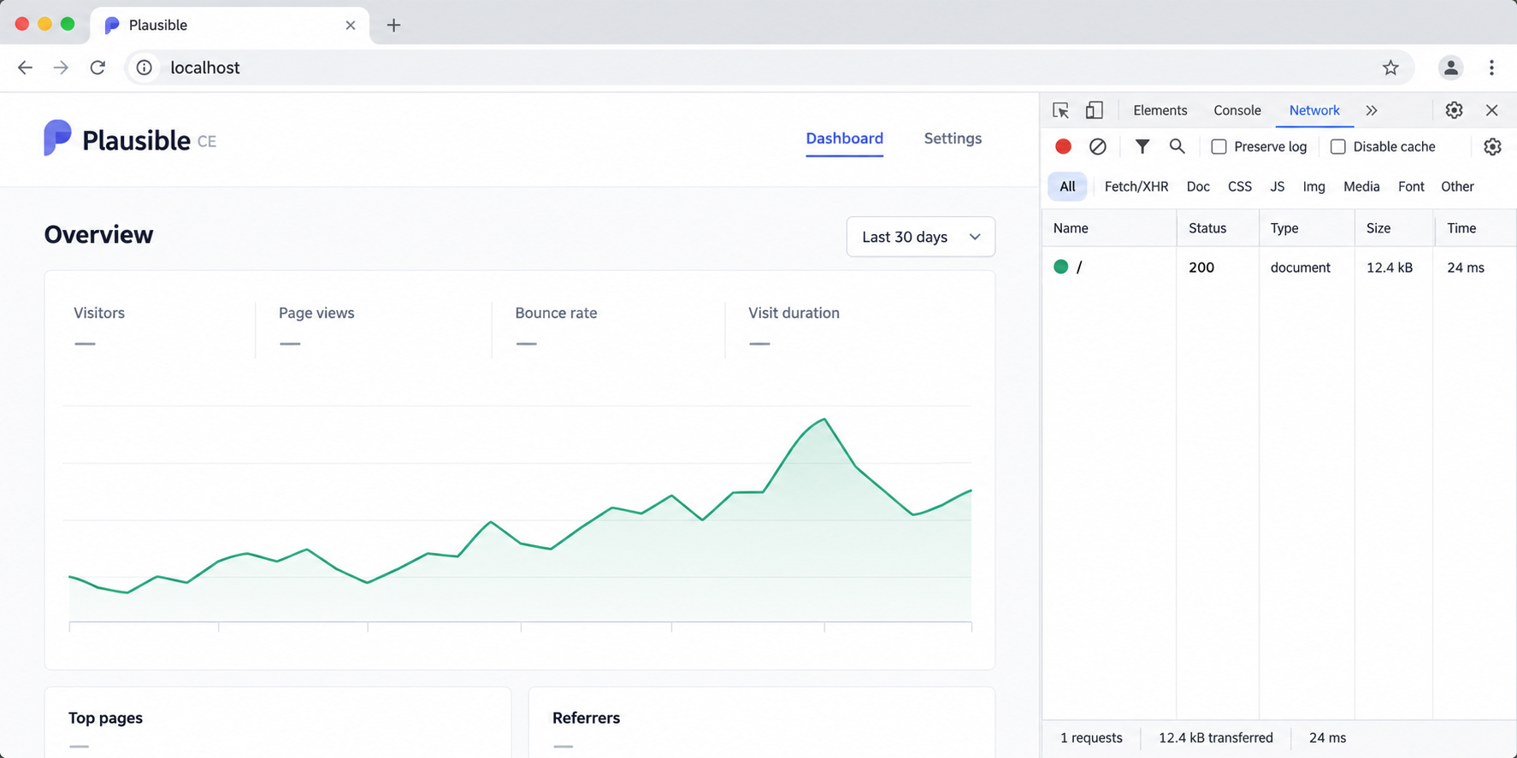Viewport: 1517px width, 758px height.
Task: Open Network panel settings gear
Action: tap(1492, 146)
